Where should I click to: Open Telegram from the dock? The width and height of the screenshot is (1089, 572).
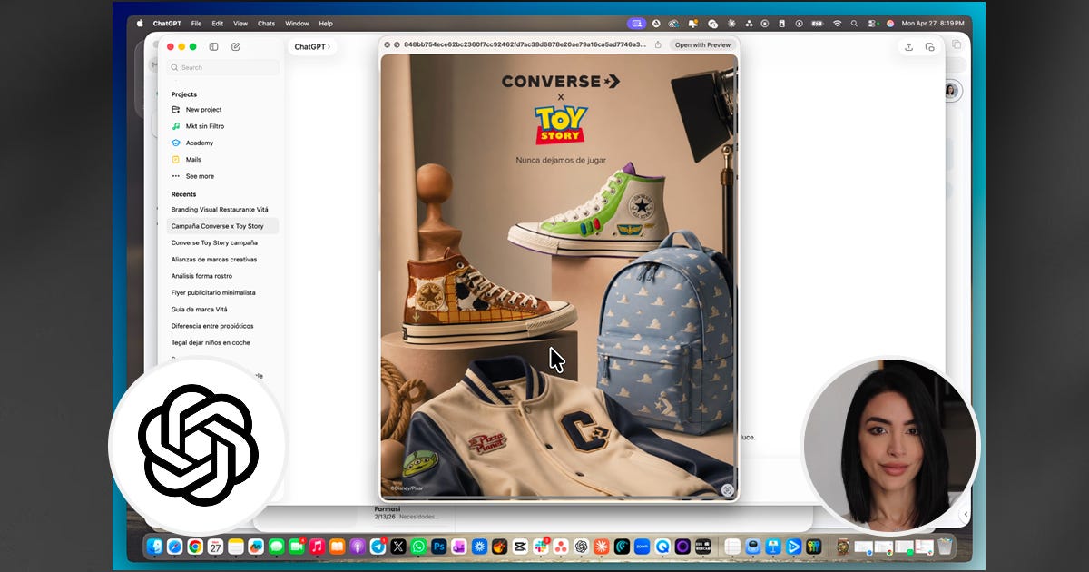pyautogui.click(x=378, y=547)
